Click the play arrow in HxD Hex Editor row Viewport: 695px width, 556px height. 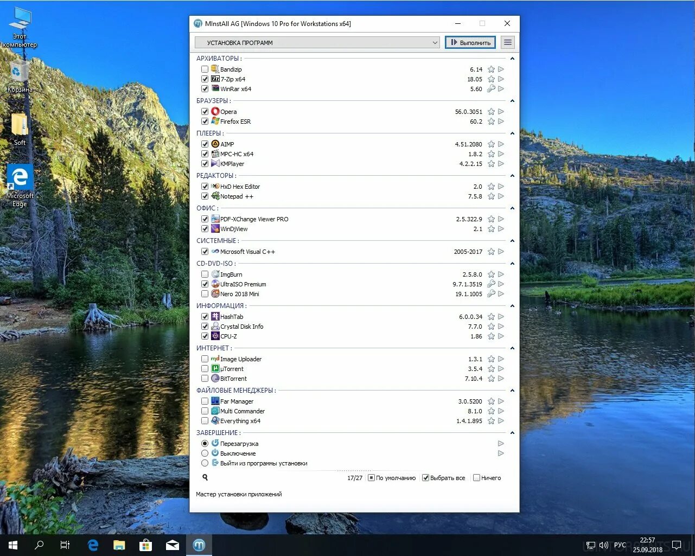point(501,187)
